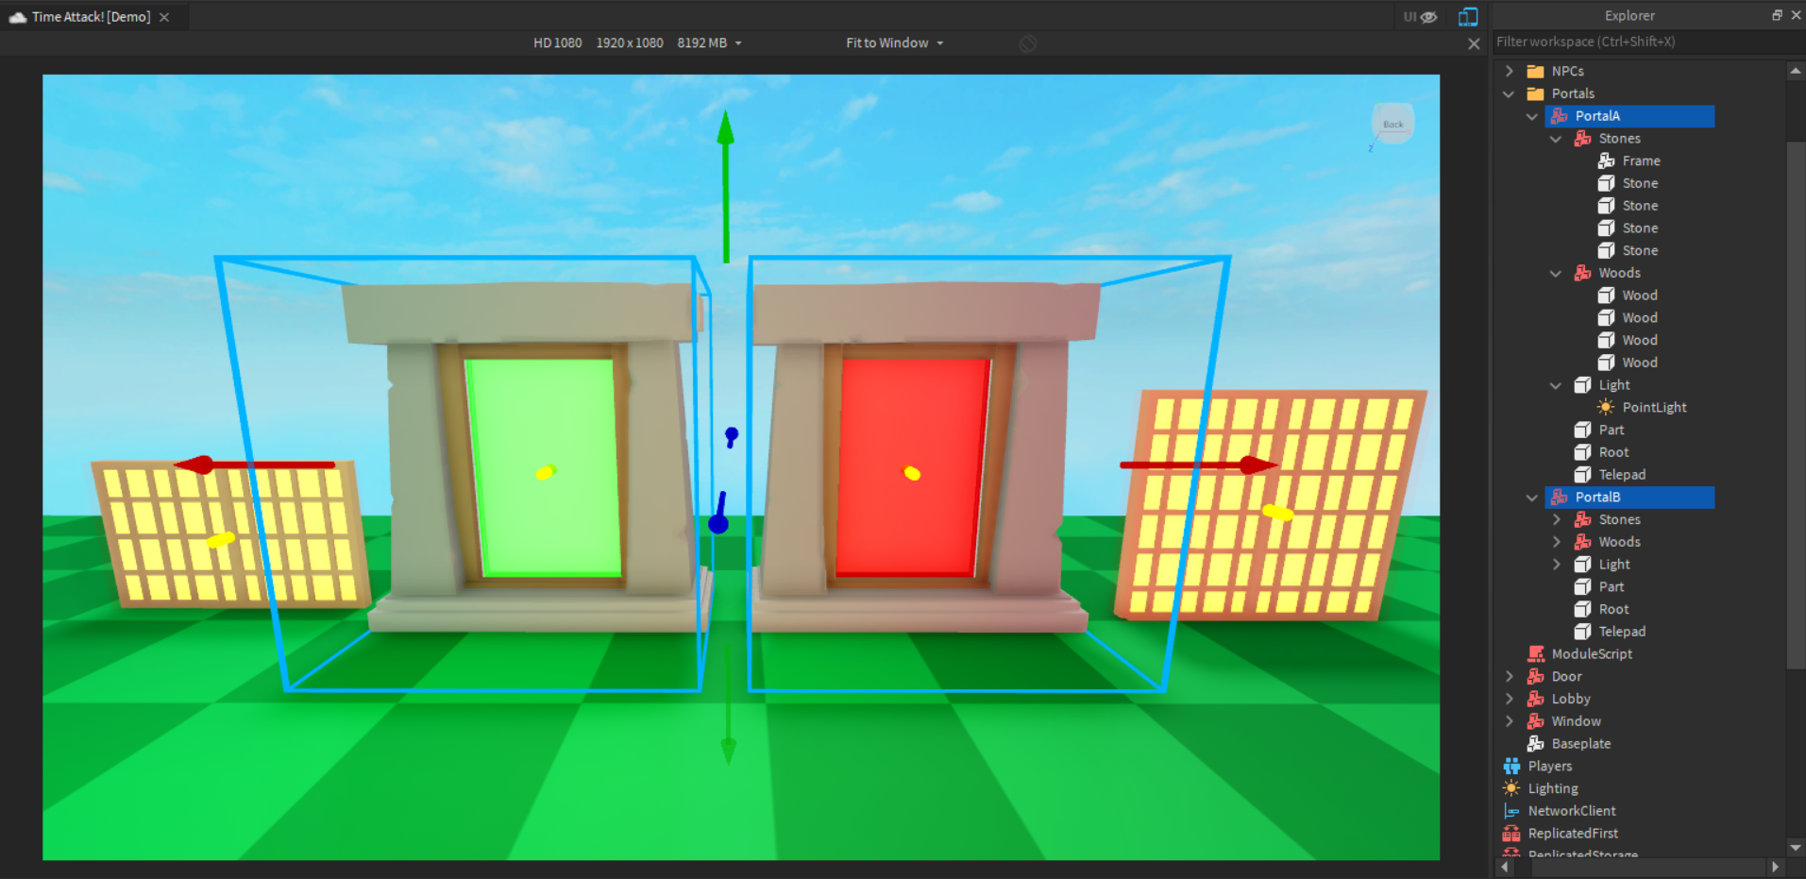The width and height of the screenshot is (1806, 879).
Task: Collapse the Stones group under PortalA
Action: point(1556,139)
